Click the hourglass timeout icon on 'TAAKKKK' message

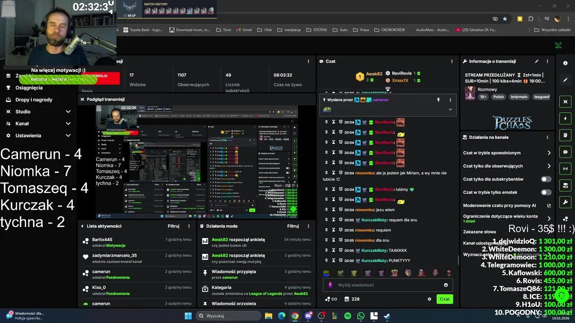334,250
